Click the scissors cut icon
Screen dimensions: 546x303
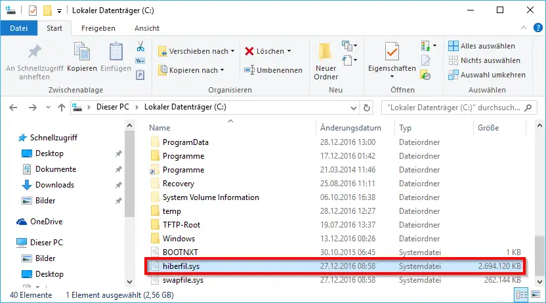tap(140, 47)
